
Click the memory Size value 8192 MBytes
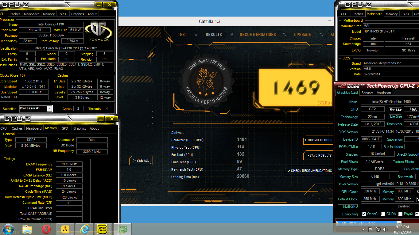[31, 146]
